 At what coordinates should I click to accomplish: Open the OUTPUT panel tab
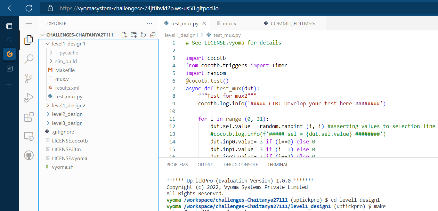click(x=206, y=165)
